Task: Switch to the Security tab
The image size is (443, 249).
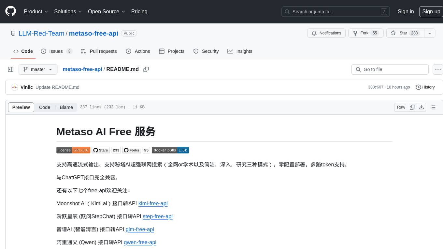Action: [x=206, y=51]
